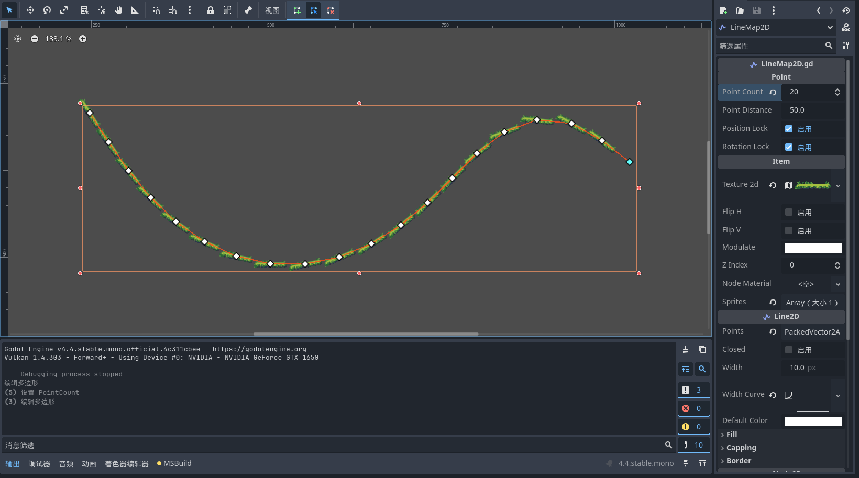The height and width of the screenshot is (478, 859).
Task: Lock the selected node
Action: click(211, 10)
